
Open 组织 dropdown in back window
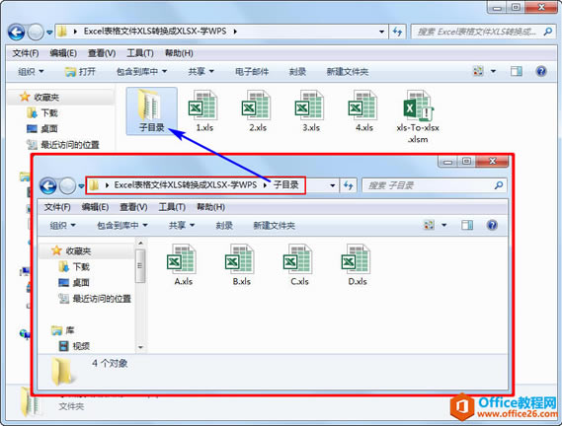pos(31,72)
